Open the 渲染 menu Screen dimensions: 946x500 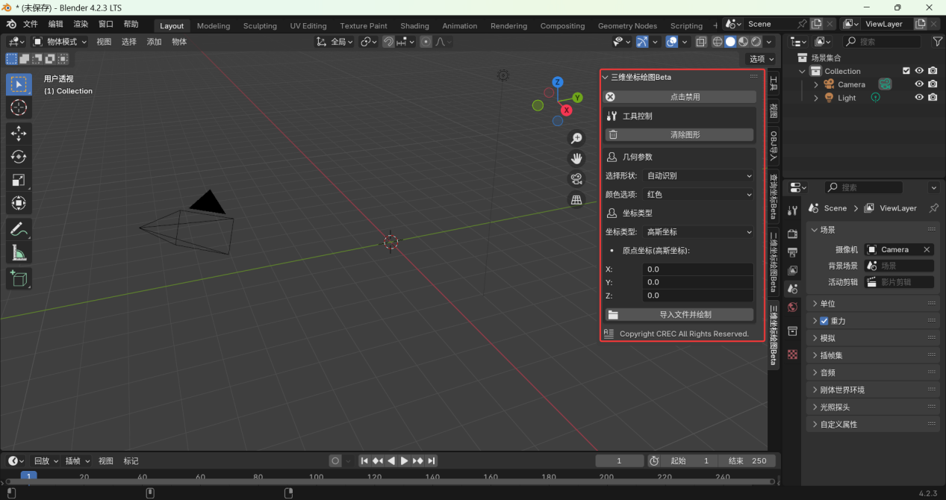pyautogui.click(x=81, y=24)
